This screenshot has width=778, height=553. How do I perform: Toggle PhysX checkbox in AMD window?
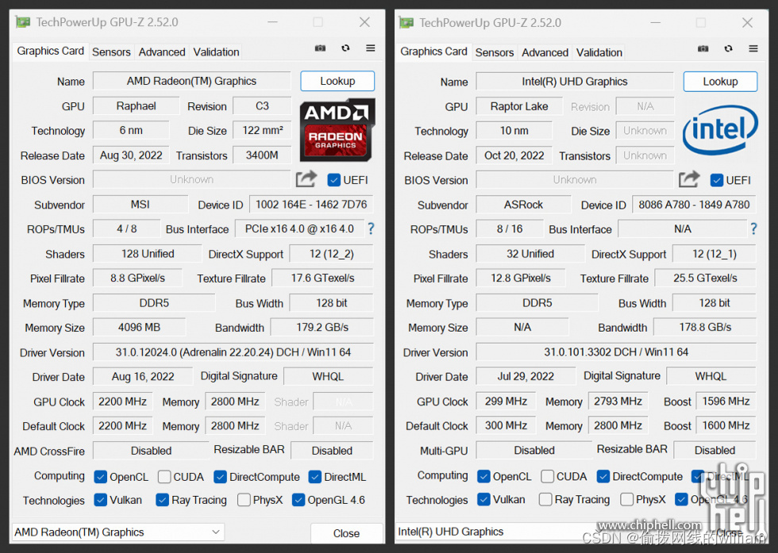click(244, 500)
